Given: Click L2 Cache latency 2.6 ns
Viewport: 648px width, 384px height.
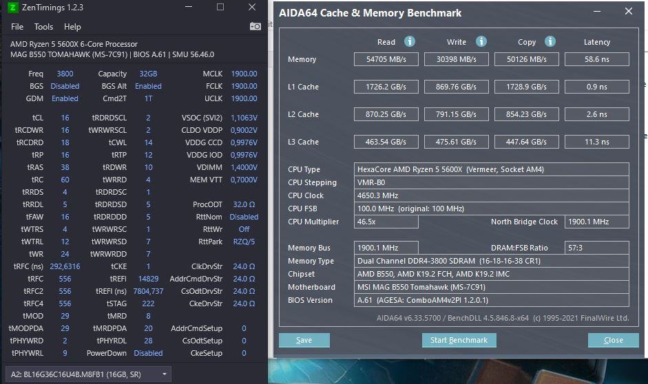Looking at the screenshot, I should 597,114.
